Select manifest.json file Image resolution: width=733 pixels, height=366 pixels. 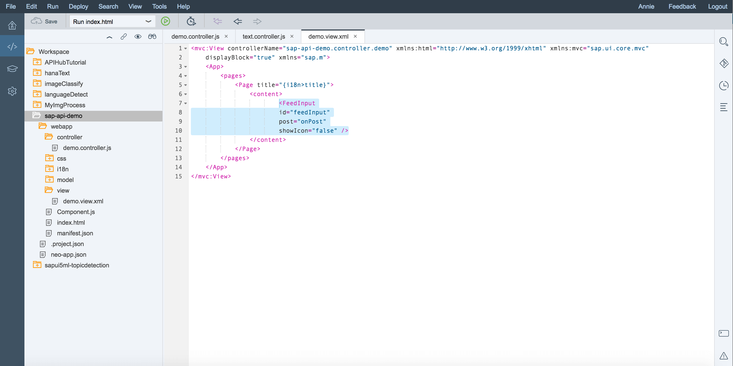tap(75, 233)
